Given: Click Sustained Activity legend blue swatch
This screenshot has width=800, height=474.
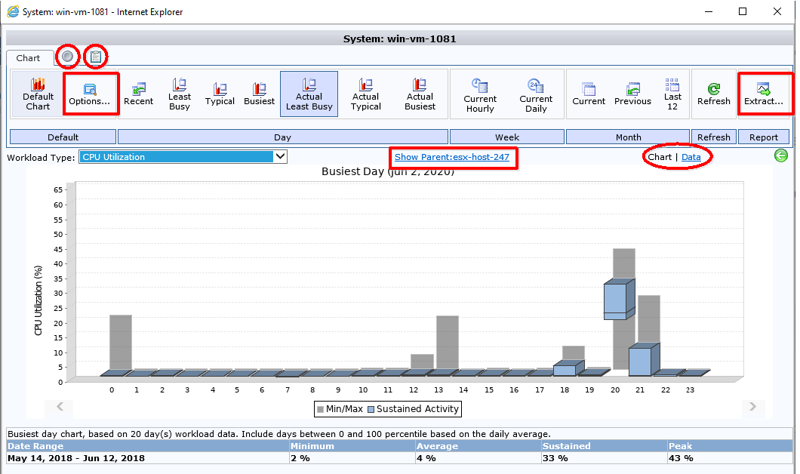Looking at the screenshot, I should coord(371,409).
